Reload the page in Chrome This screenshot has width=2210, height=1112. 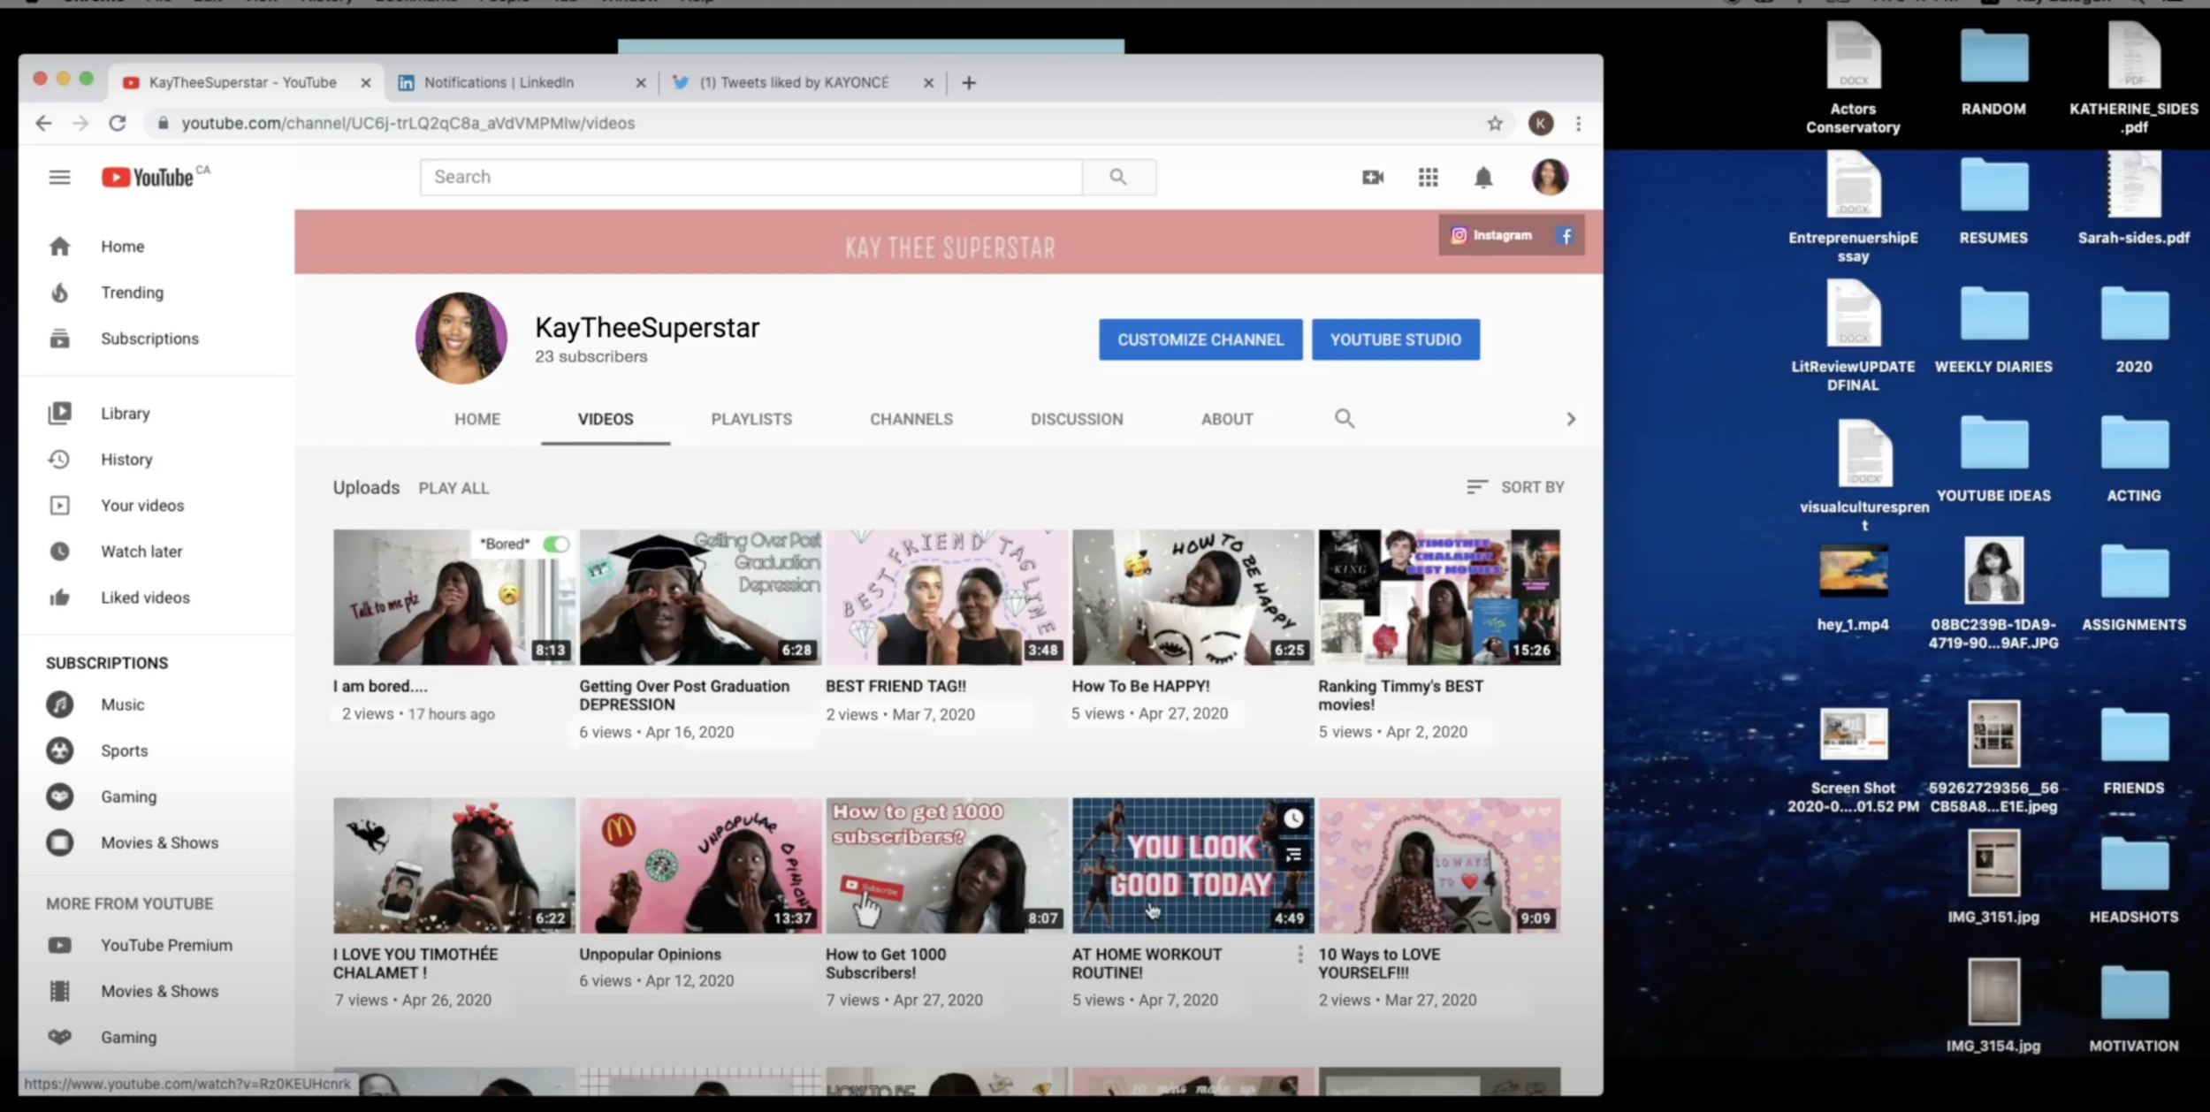pyautogui.click(x=117, y=124)
